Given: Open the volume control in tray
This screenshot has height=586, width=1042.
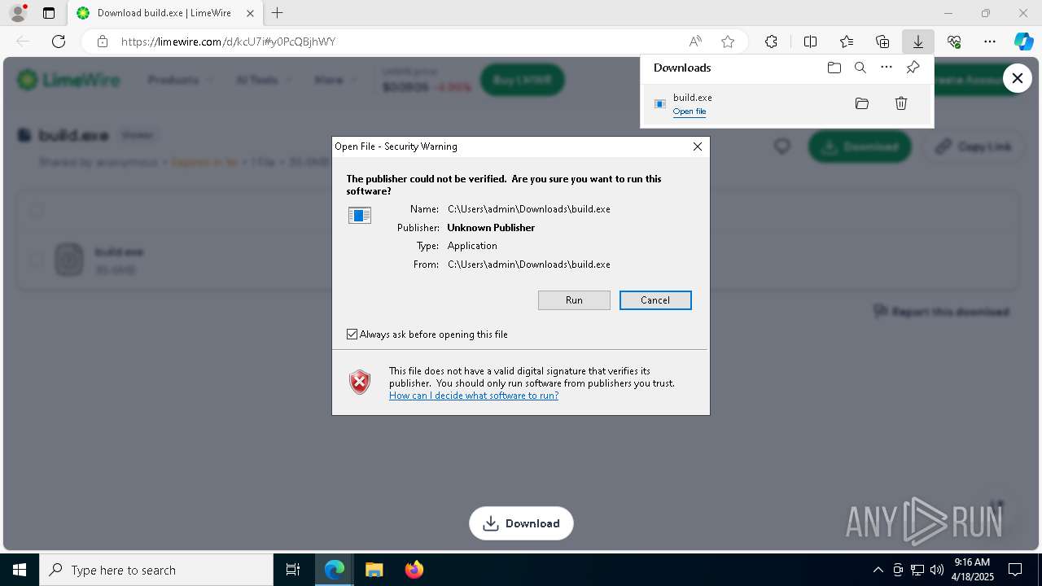Looking at the screenshot, I should [x=937, y=570].
